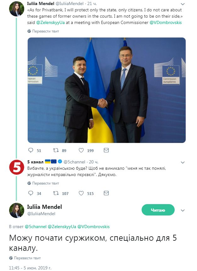Open 5 канал red logo avatar
Viewport: 197px width, 271px height.
click(17, 167)
